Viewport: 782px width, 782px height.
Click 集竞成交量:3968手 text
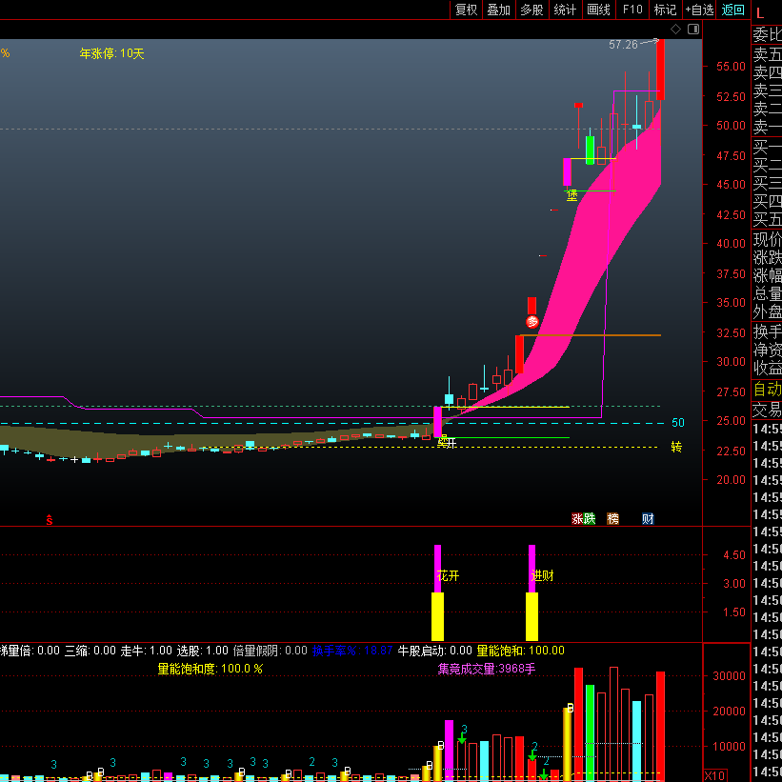pos(487,669)
